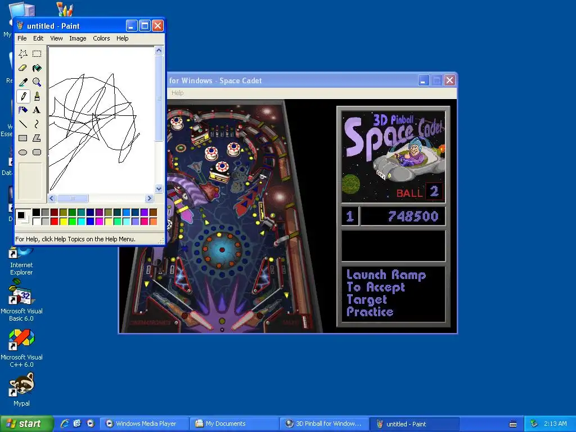Select the Microsoft Visual C++ 6.0 shortcut
Viewport: 576px width, 432px height.
(x=21, y=348)
